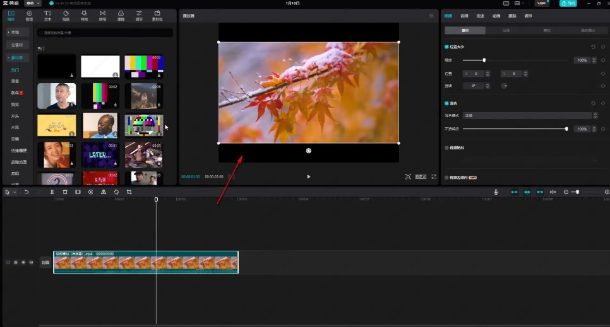Toggle the 混合 blend checkbox
The height and width of the screenshot is (327, 610).
coord(447,103)
